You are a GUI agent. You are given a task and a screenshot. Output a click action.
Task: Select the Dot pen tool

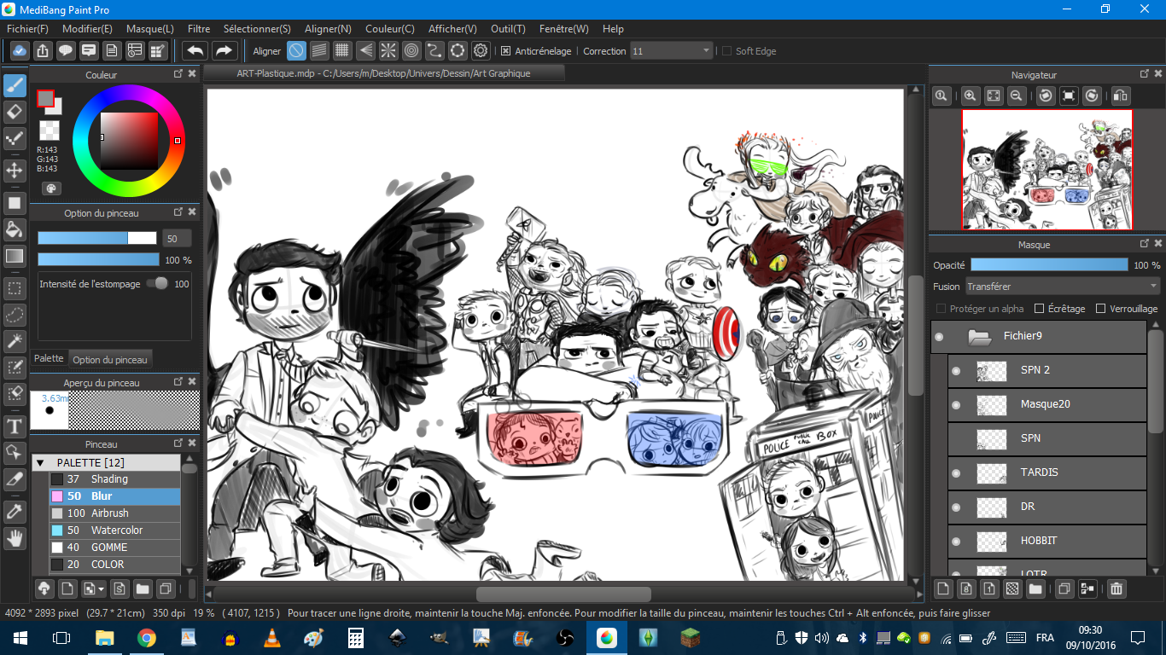(x=15, y=139)
